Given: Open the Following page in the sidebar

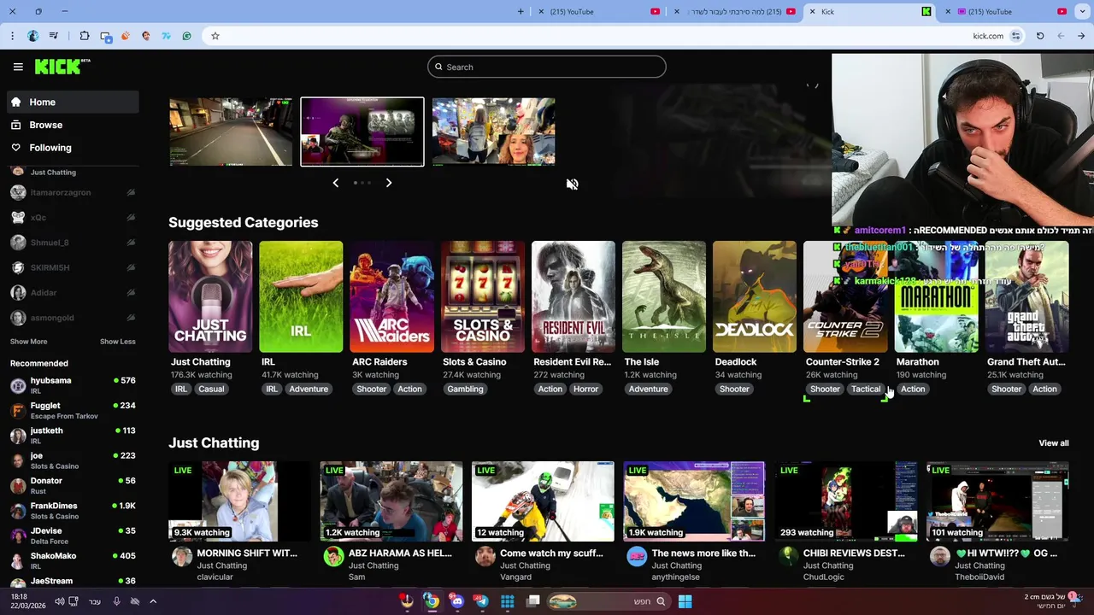Looking at the screenshot, I should tap(73, 148).
